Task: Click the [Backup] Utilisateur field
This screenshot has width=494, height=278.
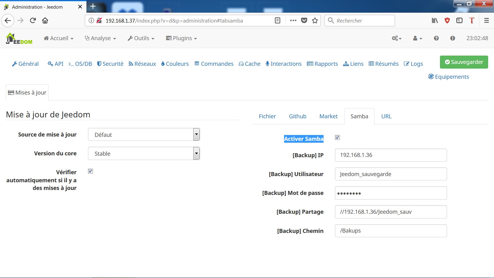Action: pyautogui.click(x=391, y=174)
